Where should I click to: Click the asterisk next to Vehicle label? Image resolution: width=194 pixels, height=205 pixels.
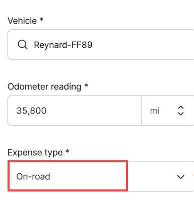click(41, 20)
